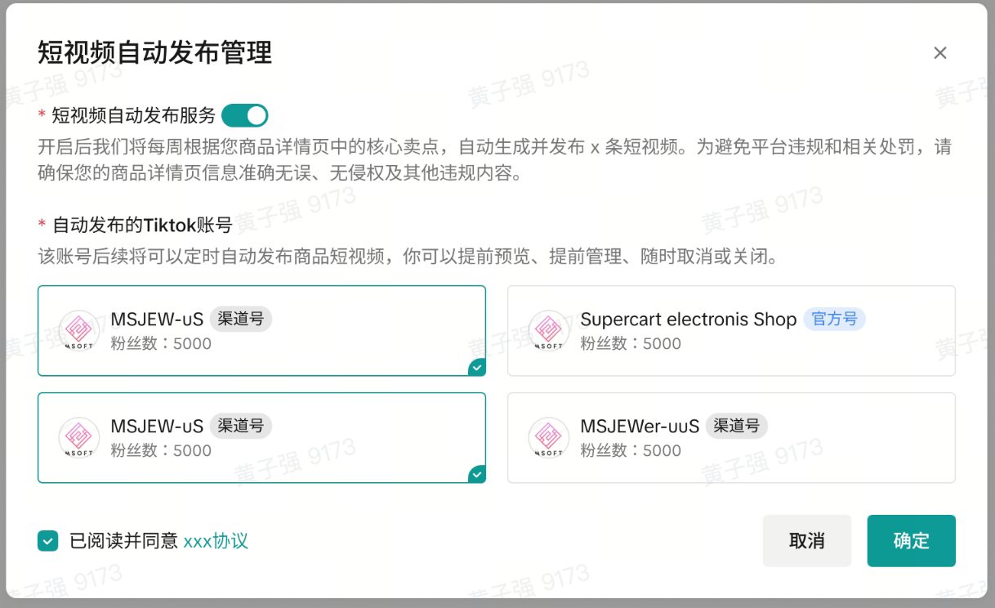Click the checkmark badge on the first MSJEW-uS card

[x=477, y=368]
